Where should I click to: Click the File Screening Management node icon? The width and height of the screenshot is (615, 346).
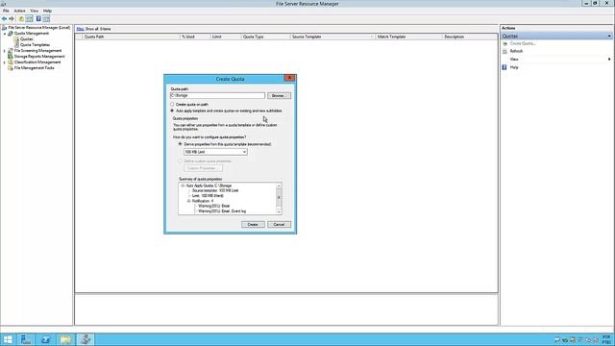point(11,51)
